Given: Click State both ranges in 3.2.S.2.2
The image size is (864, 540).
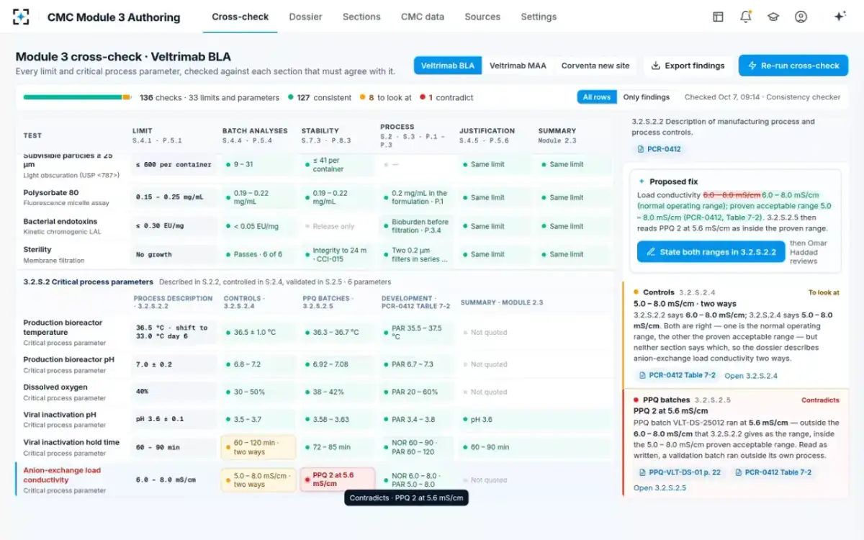Looking at the screenshot, I should pos(711,252).
